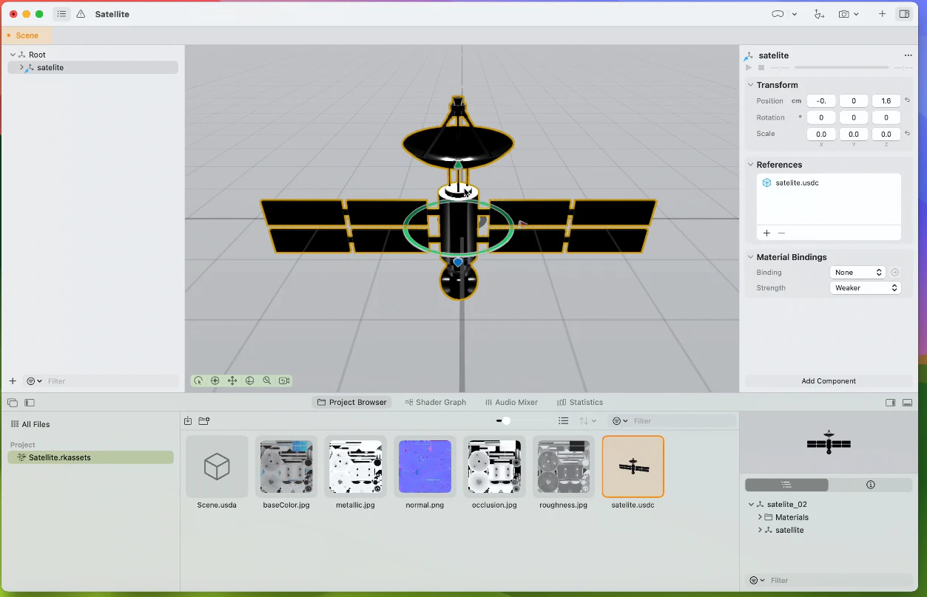Select All Files in project sidebar
The height and width of the screenshot is (597, 927).
(x=30, y=424)
